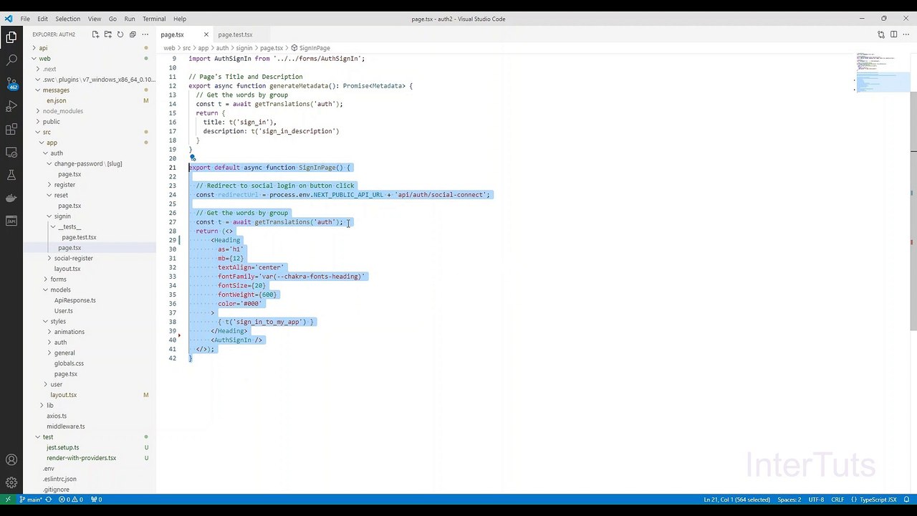This screenshot has width=917, height=516.
Task: Open notifications bell in status bar
Action: point(906,500)
